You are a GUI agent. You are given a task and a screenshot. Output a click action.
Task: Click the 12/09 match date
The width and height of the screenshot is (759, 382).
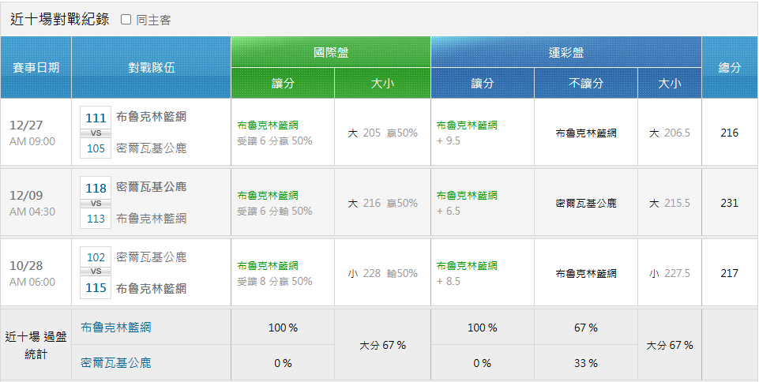[x=26, y=196]
